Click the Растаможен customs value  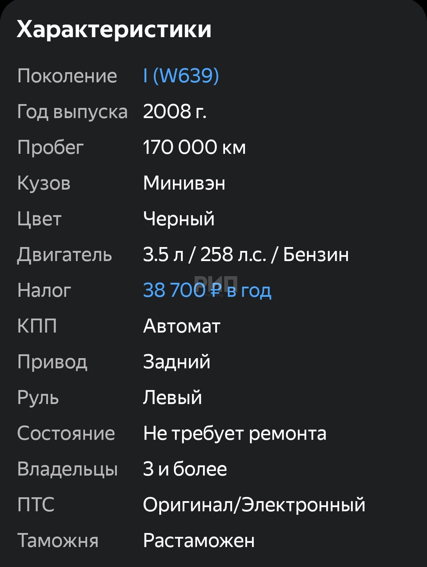pyautogui.click(x=199, y=540)
